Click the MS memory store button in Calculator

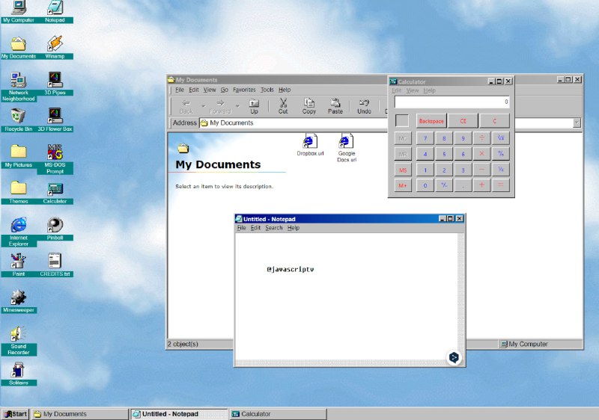pyautogui.click(x=403, y=170)
